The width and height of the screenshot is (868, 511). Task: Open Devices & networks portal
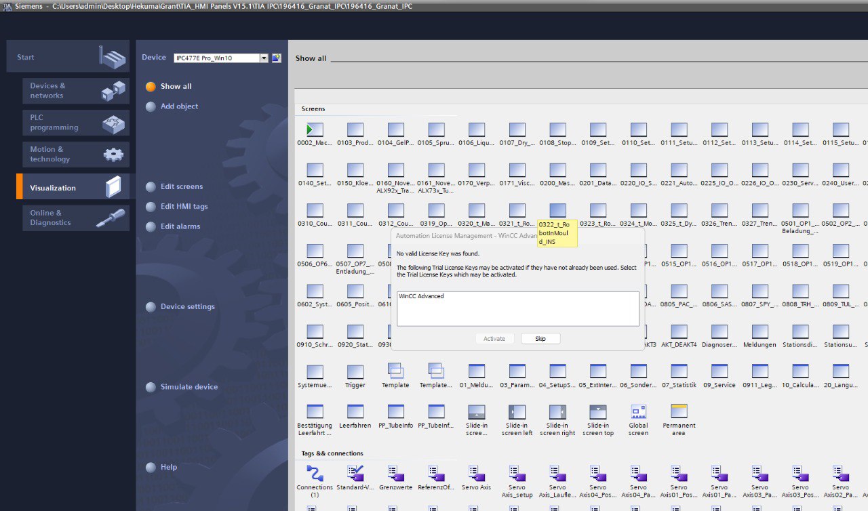tap(76, 91)
